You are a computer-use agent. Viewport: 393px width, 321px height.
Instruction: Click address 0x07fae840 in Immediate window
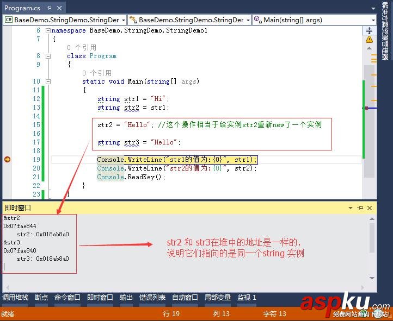point(20,250)
